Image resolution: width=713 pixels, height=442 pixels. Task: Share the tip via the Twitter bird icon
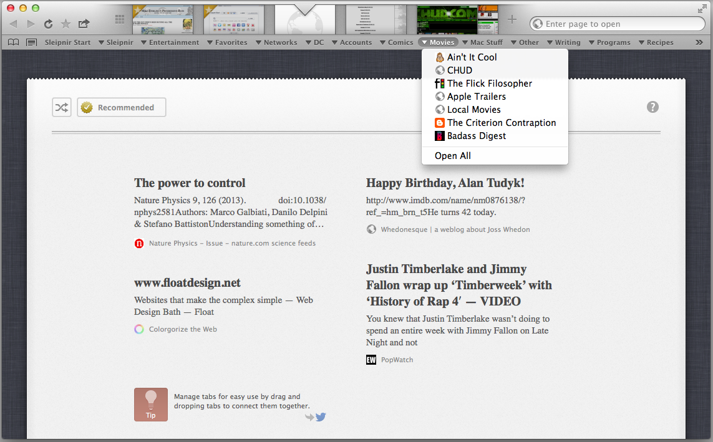321,416
